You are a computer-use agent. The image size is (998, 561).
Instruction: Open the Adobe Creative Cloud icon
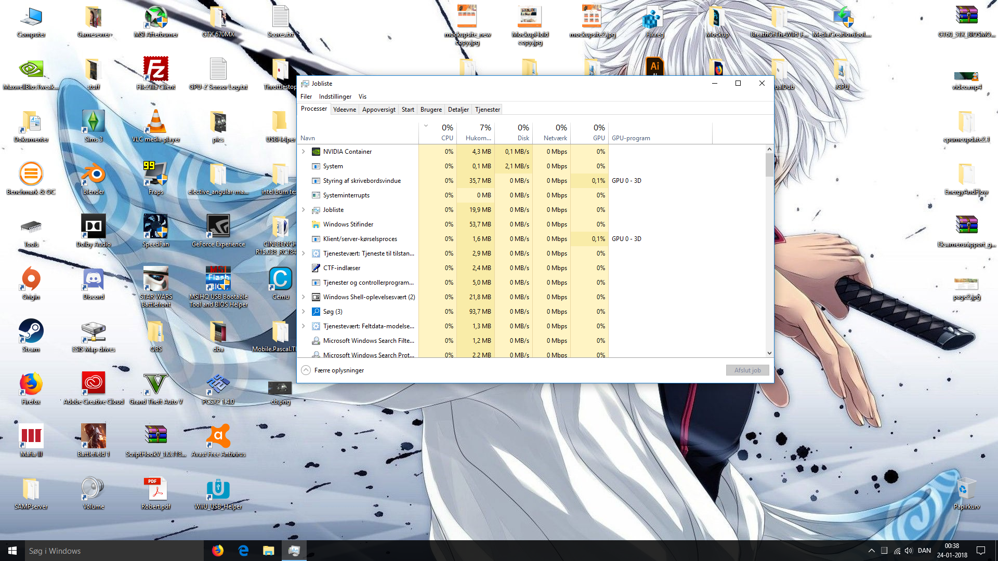[x=94, y=389]
